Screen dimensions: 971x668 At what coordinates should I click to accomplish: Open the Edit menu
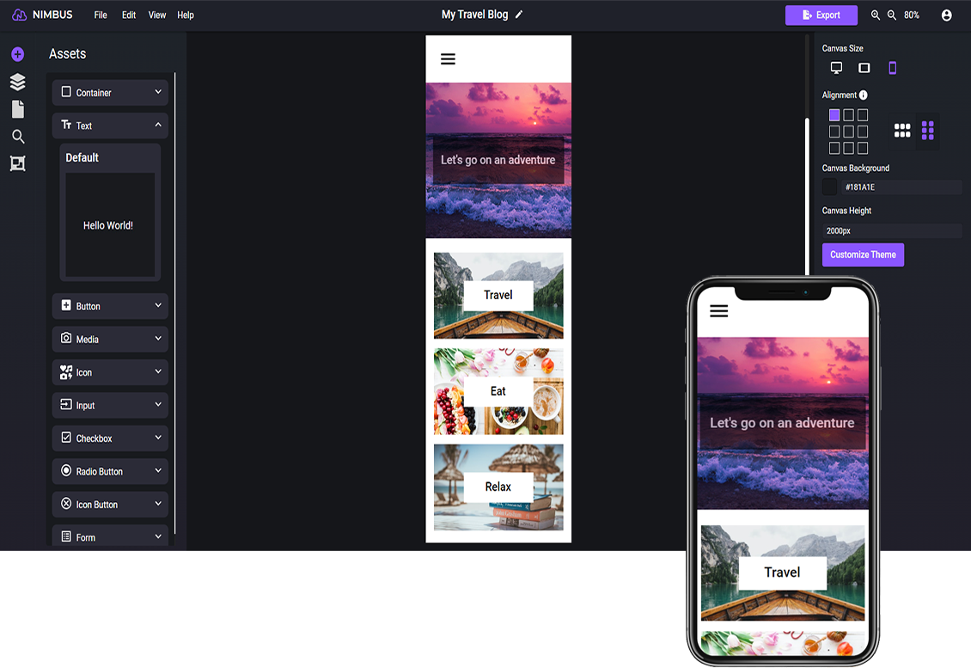129,15
